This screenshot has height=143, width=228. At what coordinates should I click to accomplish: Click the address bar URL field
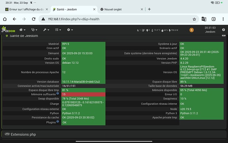coord(116,19)
